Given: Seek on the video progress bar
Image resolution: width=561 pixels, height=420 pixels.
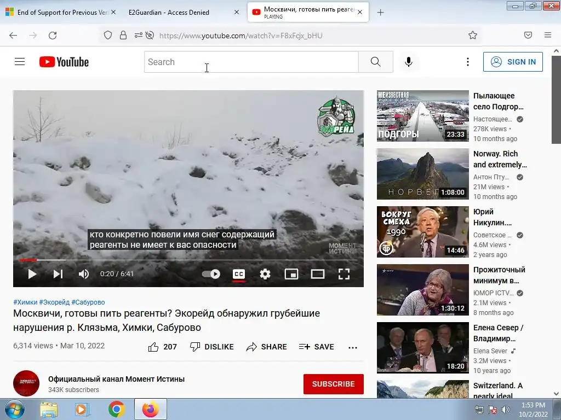Looking at the screenshot, I should [x=188, y=260].
